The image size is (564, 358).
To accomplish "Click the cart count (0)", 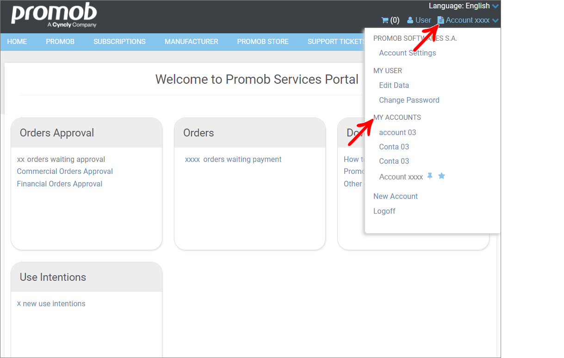I will click(x=395, y=20).
